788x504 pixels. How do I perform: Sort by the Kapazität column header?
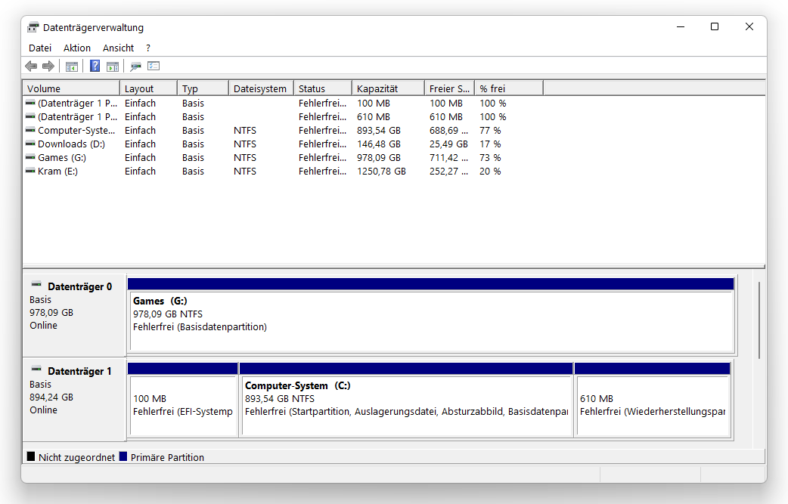click(x=389, y=88)
